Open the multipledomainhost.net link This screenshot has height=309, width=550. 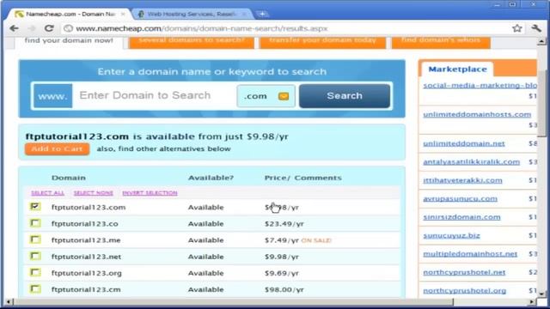pos(470,254)
